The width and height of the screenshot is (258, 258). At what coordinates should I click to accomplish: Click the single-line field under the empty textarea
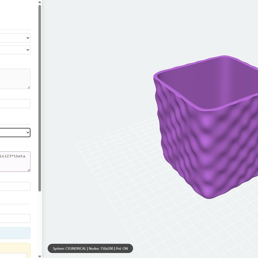point(15,104)
